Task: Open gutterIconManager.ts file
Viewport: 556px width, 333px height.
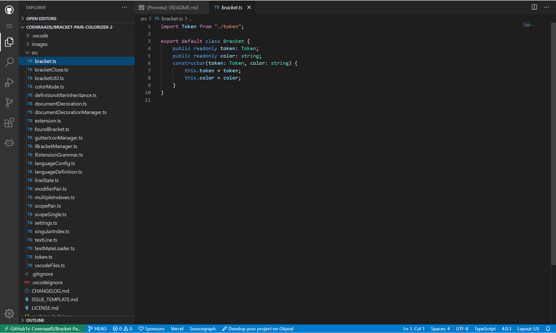Action: point(77,138)
